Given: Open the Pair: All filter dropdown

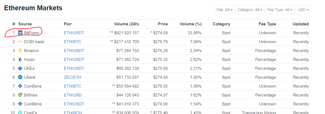Looking at the screenshot, I should coord(225,10).
